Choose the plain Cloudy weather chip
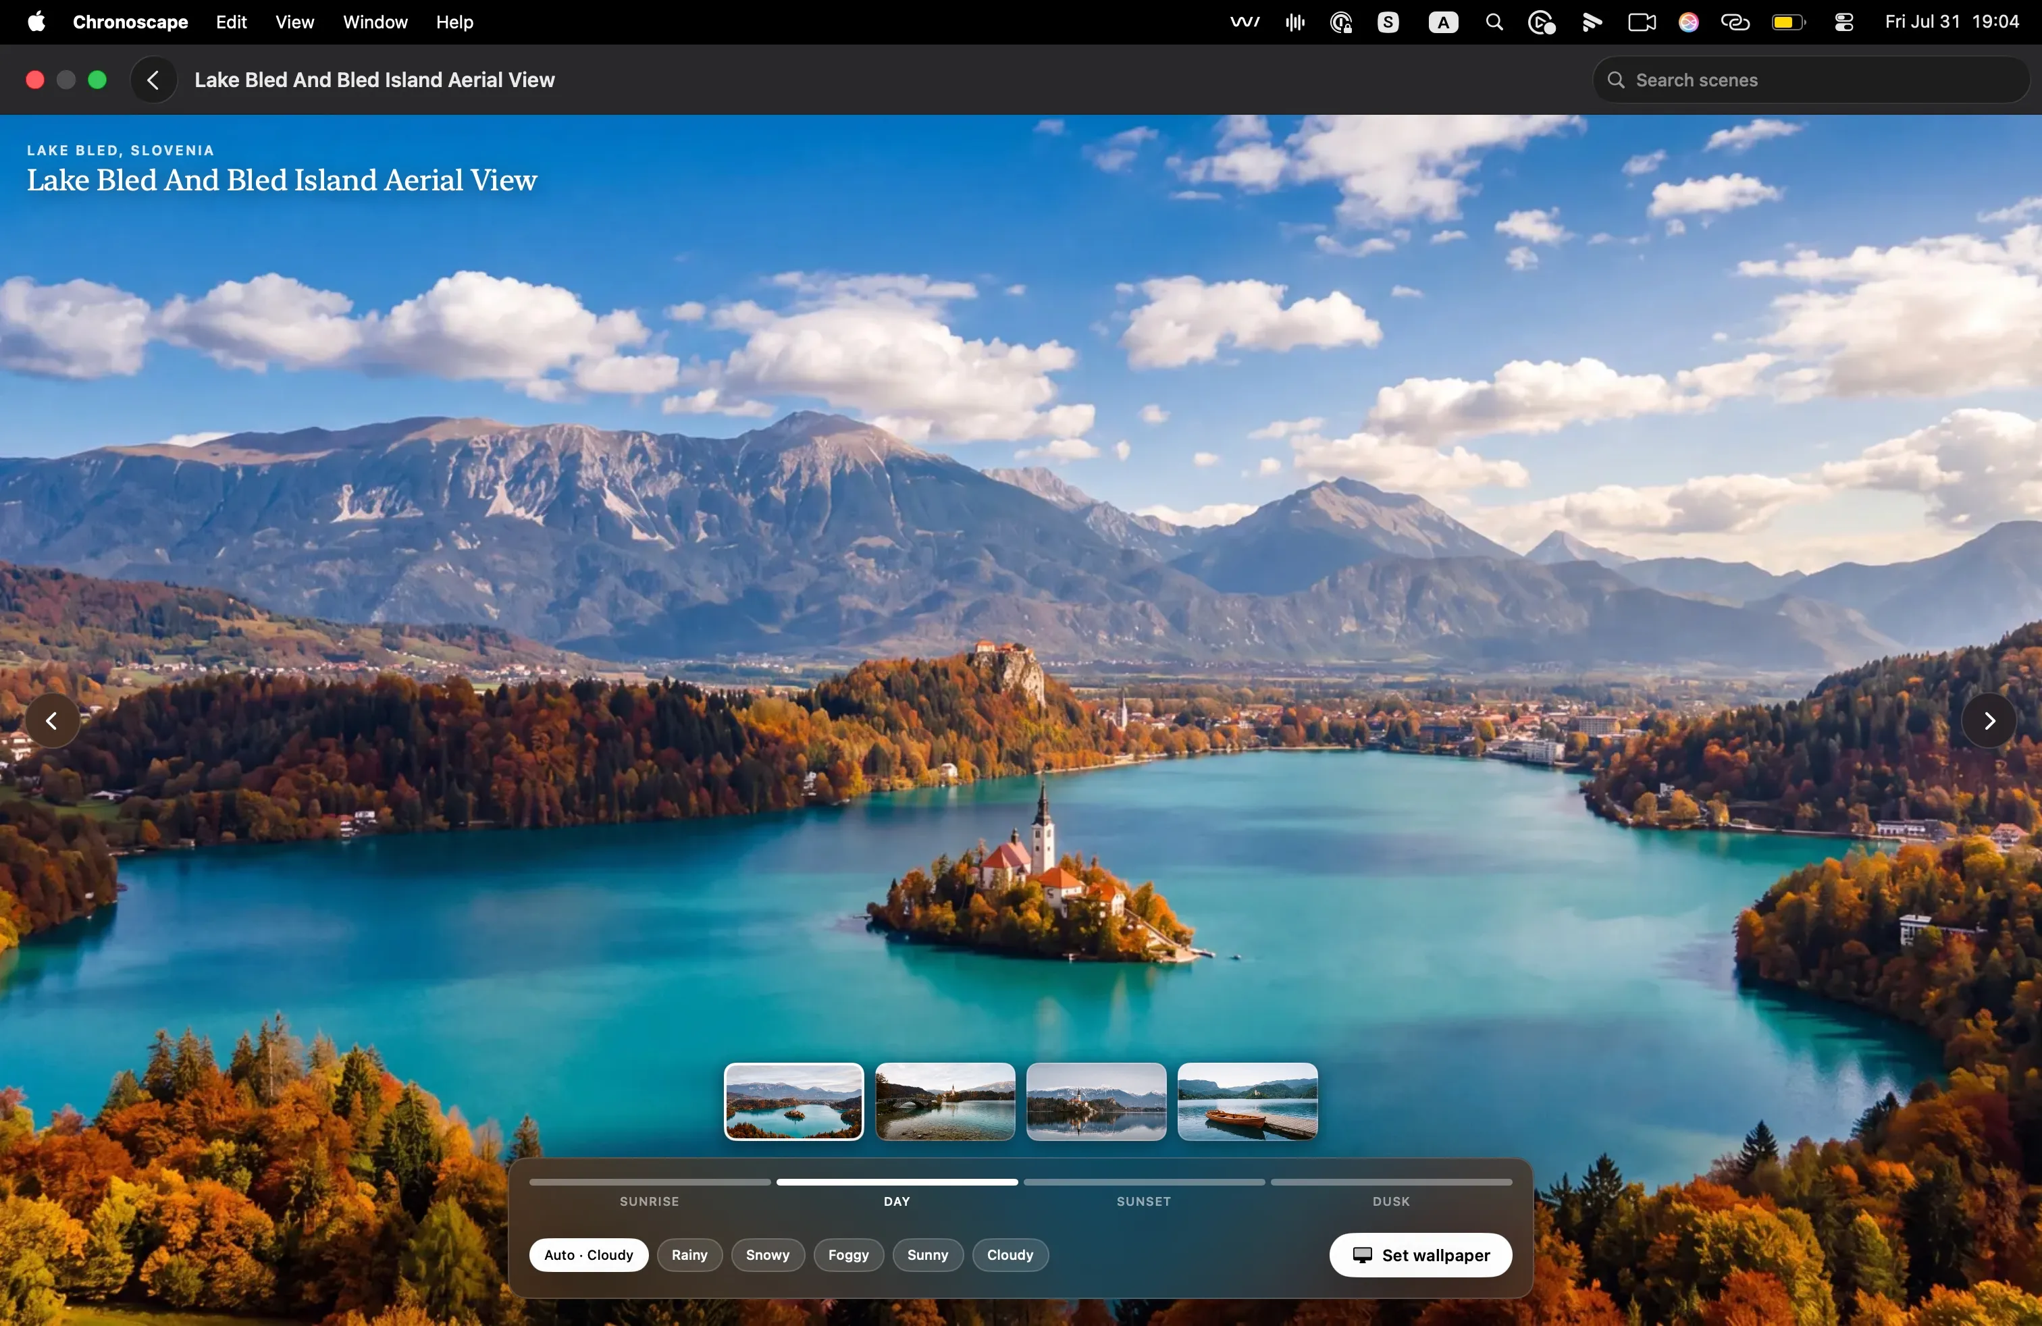Screen dimensions: 2042x1326 (1010, 1254)
